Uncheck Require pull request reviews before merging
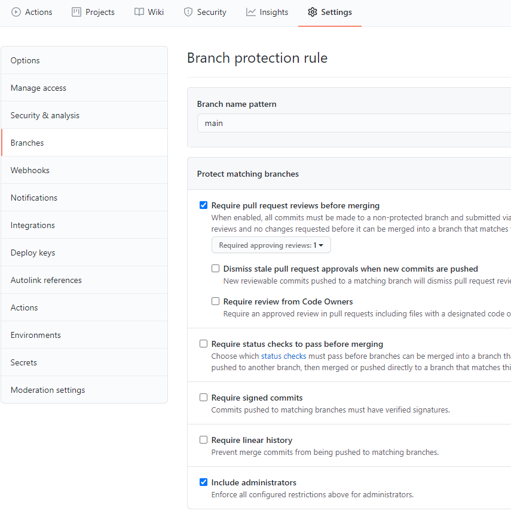The height and width of the screenshot is (517, 511). coord(203,205)
